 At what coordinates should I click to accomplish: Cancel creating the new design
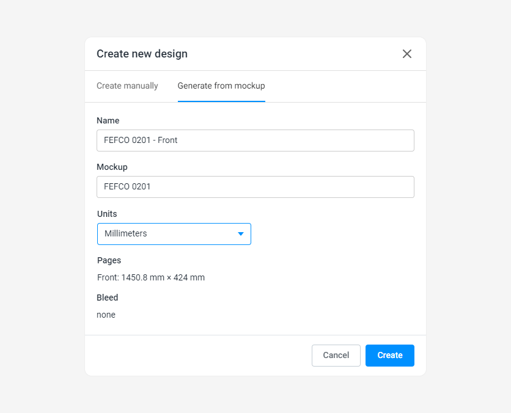coord(336,355)
